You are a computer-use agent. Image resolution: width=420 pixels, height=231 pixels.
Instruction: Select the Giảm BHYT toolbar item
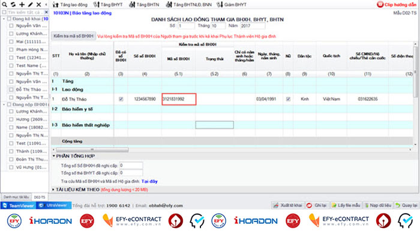[x=232, y=5]
